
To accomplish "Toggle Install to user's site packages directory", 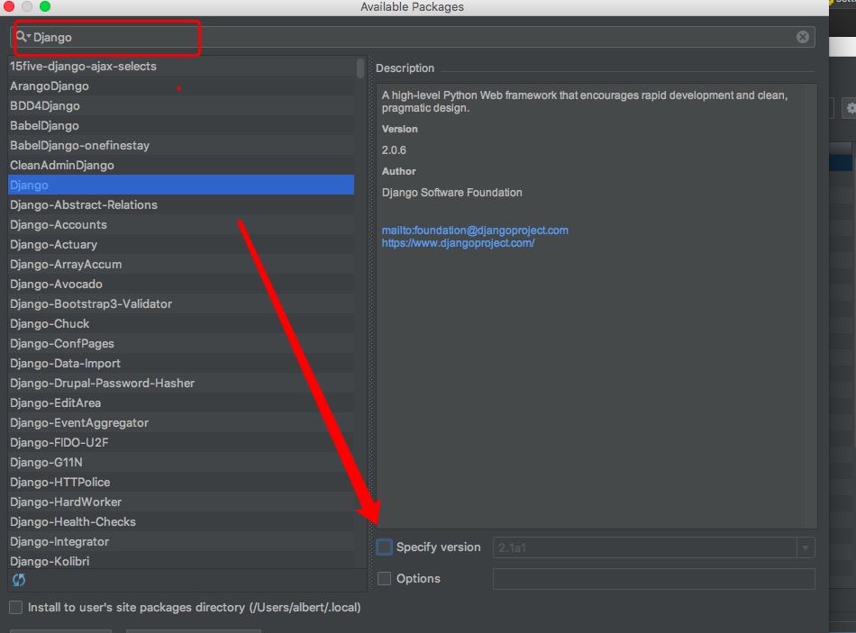I will pyautogui.click(x=16, y=608).
